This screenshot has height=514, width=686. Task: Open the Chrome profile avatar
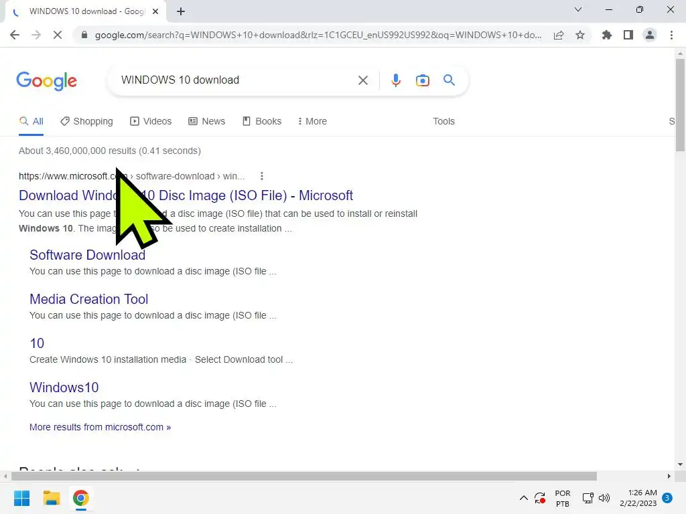click(x=650, y=35)
